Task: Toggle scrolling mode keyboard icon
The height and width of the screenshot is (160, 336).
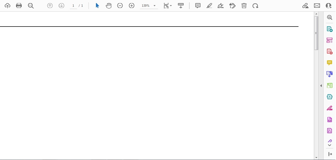Action: (x=181, y=6)
